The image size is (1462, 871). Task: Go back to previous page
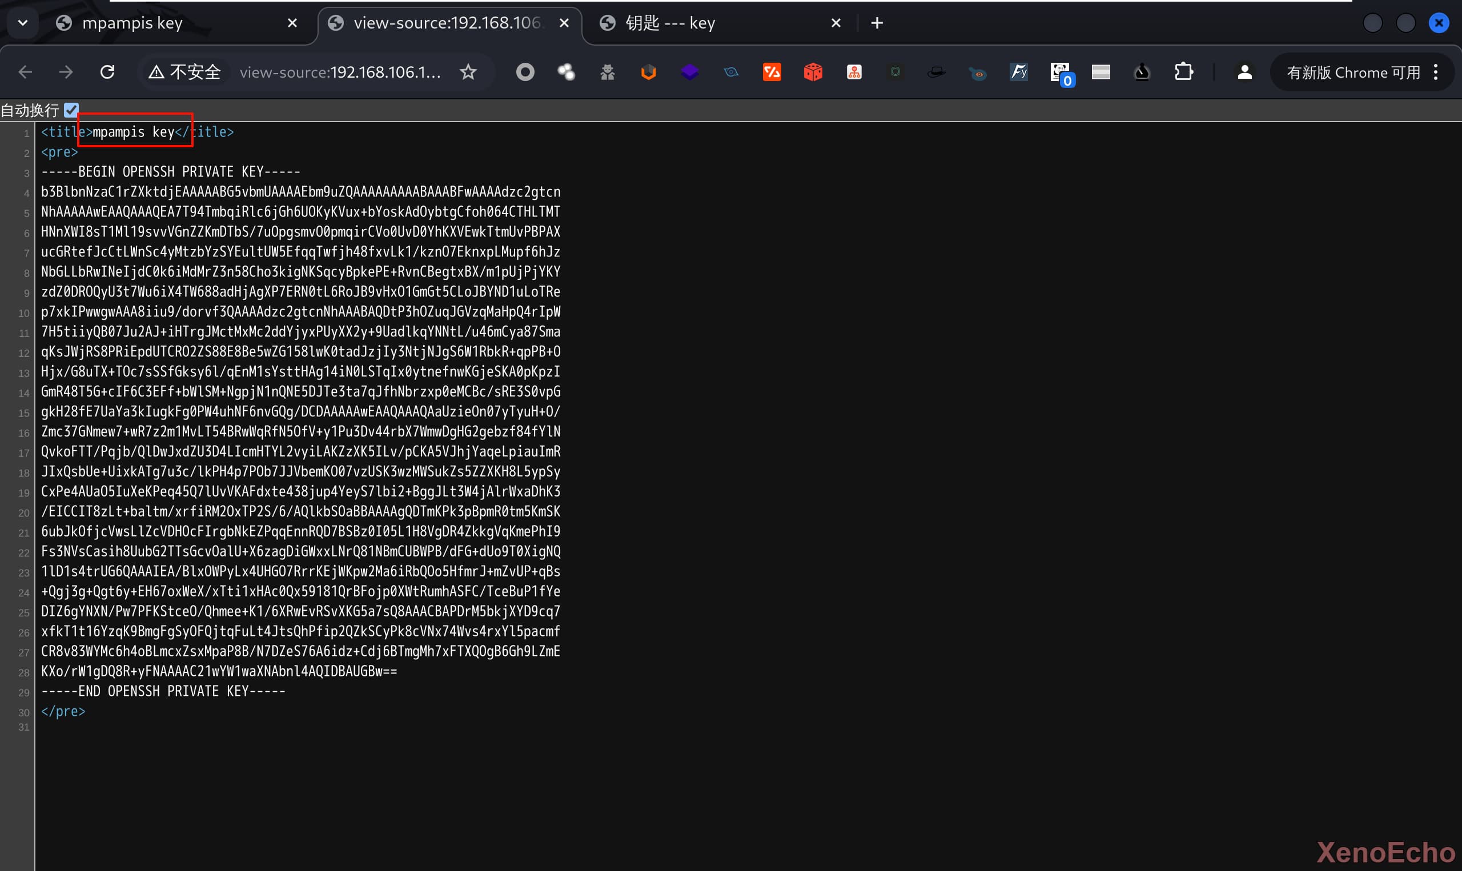tap(25, 72)
